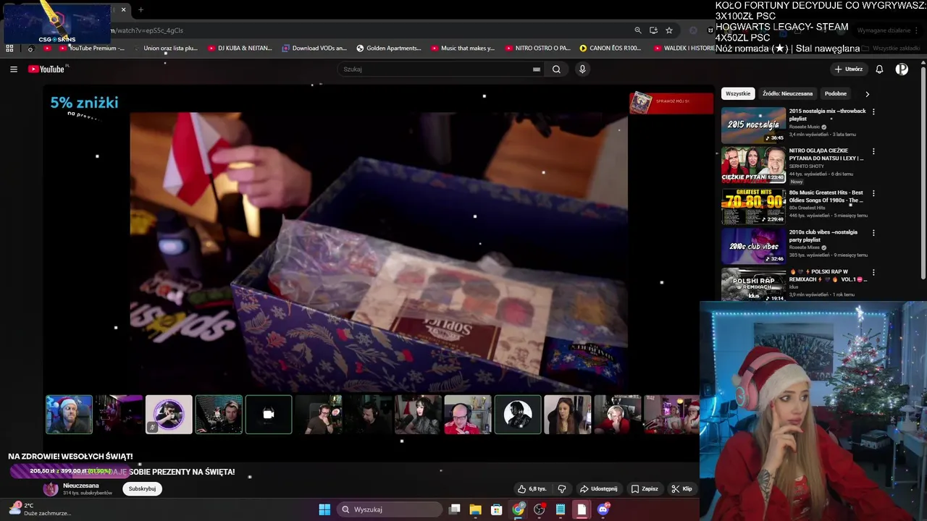Click the 80s Music Greatest Hits video title

pos(826,196)
